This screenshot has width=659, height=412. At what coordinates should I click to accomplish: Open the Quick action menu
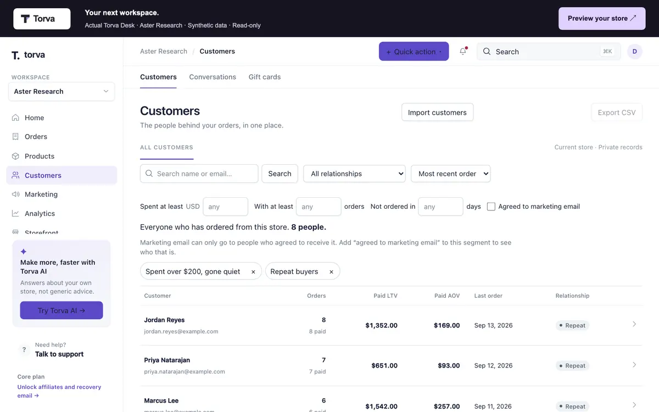[x=414, y=52]
